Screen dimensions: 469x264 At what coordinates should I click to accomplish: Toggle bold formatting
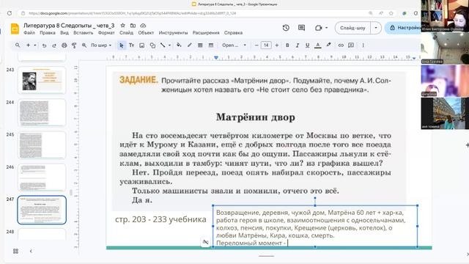287,45
